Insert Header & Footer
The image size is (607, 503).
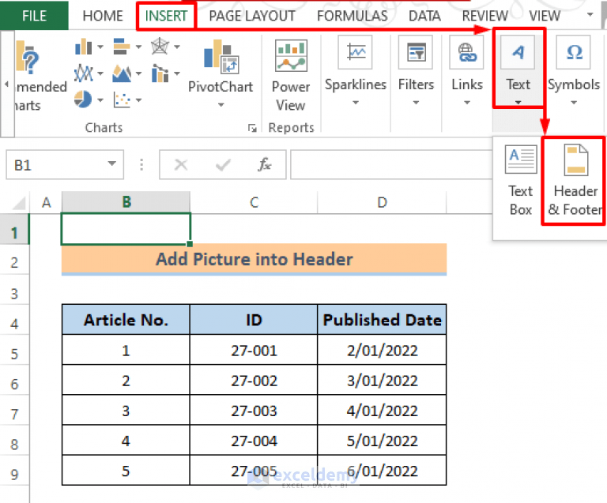pyautogui.click(x=575, y=180)
